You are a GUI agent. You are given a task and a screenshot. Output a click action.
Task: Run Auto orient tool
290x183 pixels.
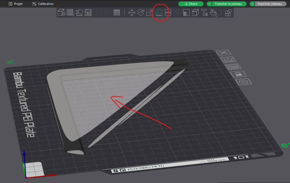point(79,13)
